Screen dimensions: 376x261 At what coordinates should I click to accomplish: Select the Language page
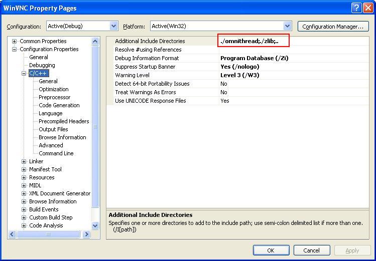(51, 113)
